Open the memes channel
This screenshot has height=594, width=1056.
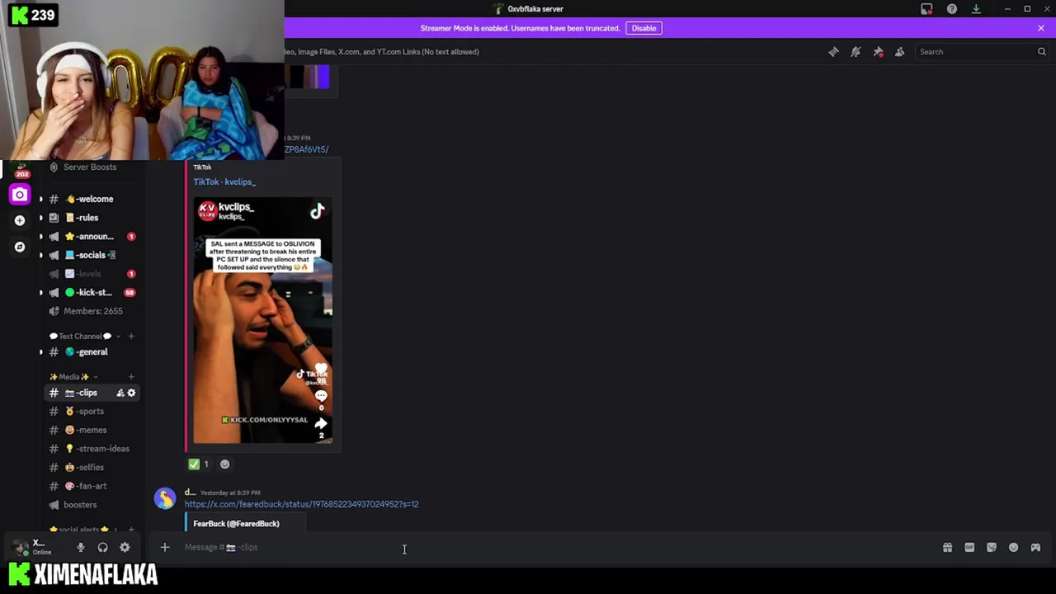pos(90,430)
